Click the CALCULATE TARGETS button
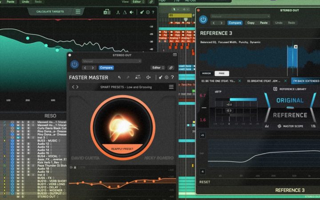This screenshot has width=320, height=200. click(50, 12)
